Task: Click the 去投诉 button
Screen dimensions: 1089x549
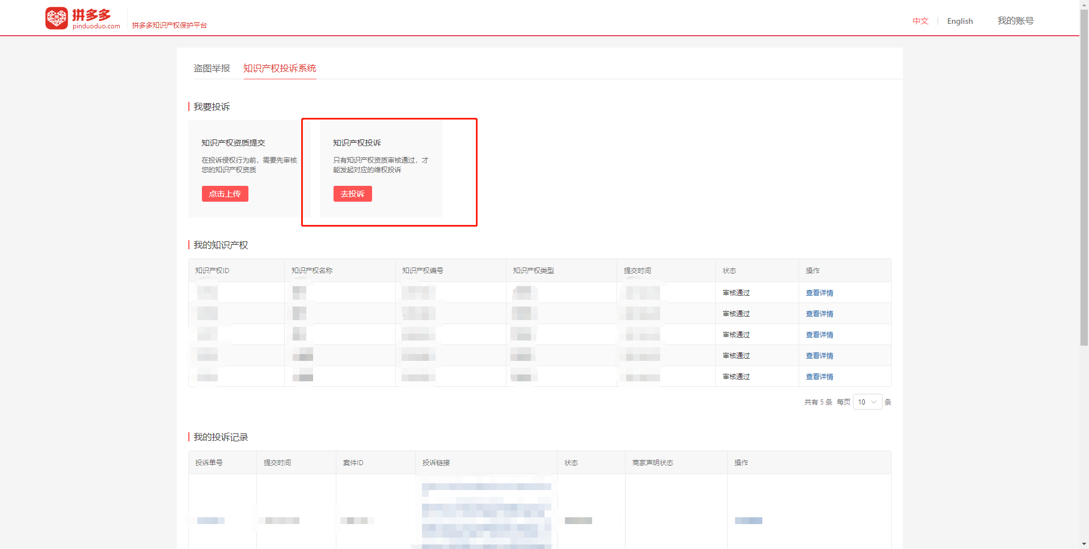Action: pyautogui.click(x=352, y=194)
